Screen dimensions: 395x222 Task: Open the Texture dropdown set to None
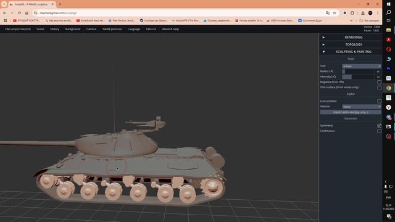(361, 107)
